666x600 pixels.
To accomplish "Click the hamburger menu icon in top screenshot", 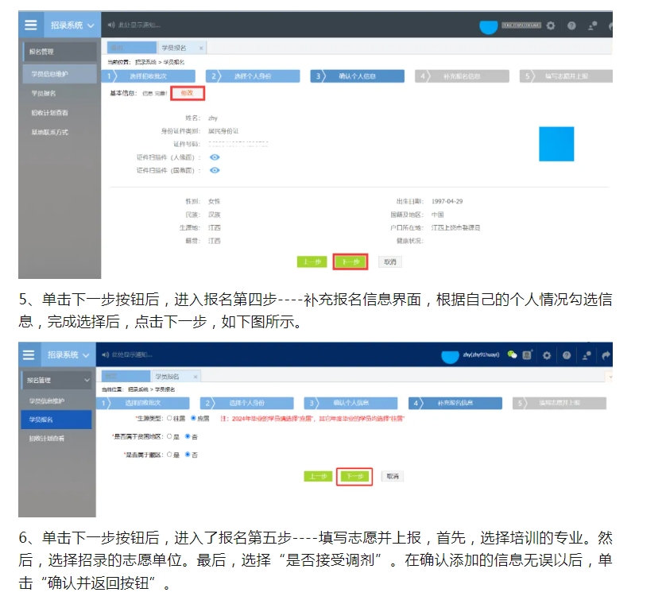I will [30, 25].
